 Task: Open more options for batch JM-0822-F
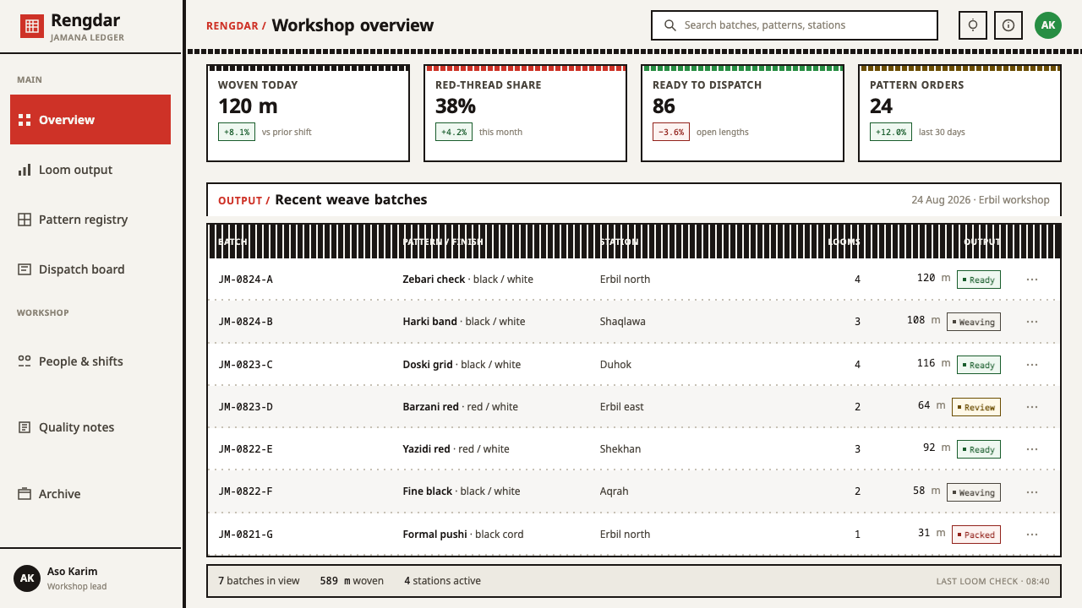[x=1032, y=492]
